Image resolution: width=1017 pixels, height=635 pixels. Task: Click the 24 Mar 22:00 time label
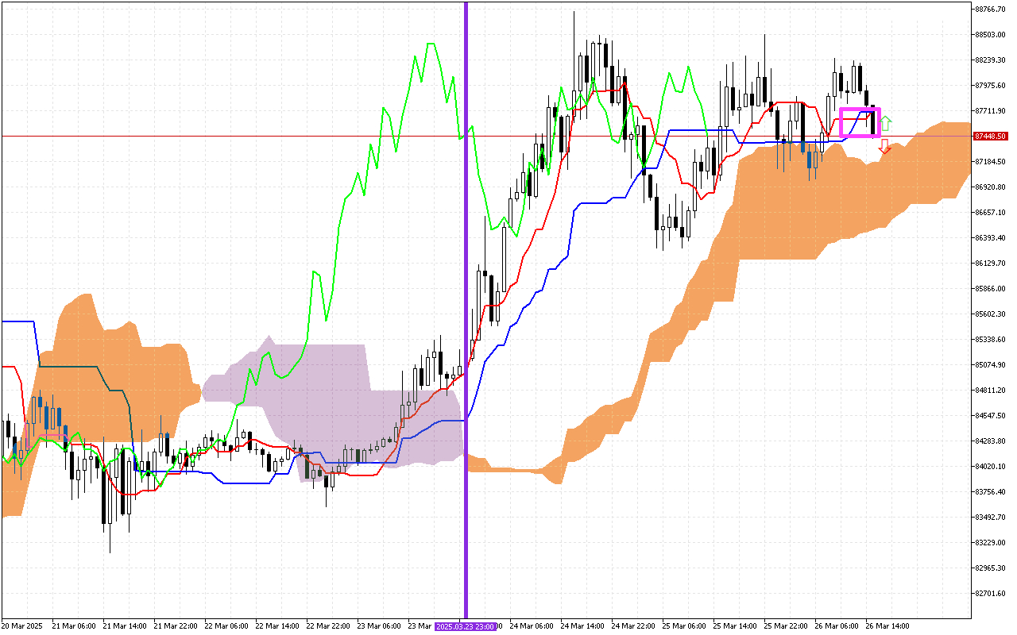pos(633,626)
